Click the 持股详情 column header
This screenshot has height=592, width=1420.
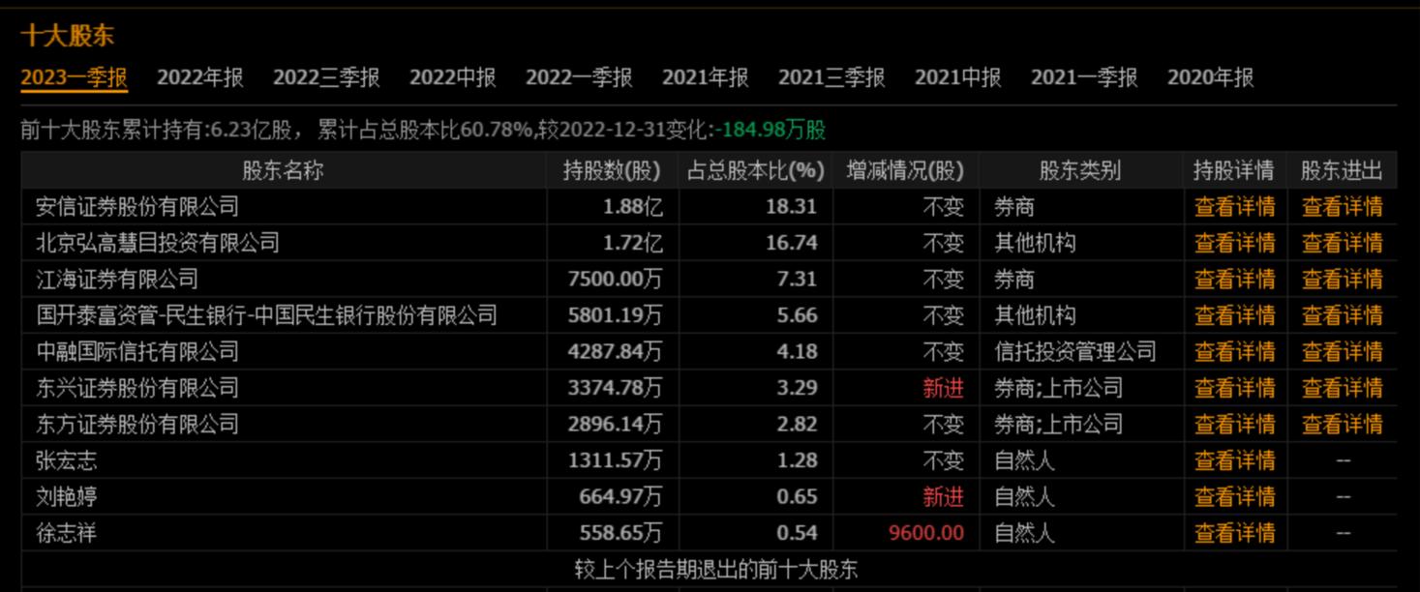tap(1233, 171)
